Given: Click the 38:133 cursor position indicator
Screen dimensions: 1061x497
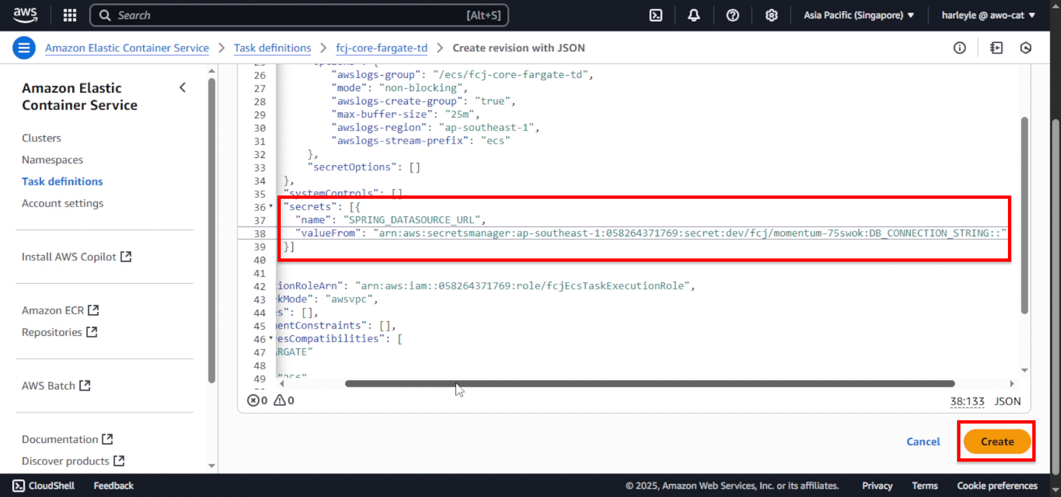Looking at the screenshot, I should pos(967,401).
